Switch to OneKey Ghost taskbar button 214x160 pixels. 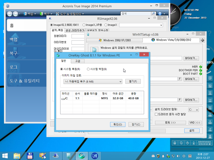82,156
